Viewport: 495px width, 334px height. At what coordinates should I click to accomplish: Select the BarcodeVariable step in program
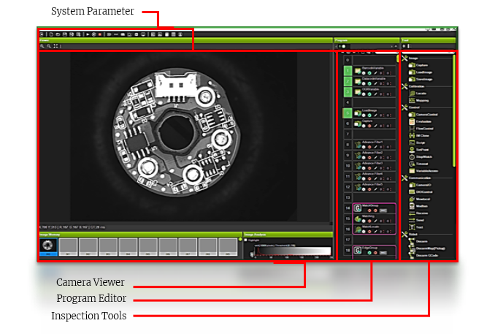(369, 69)
